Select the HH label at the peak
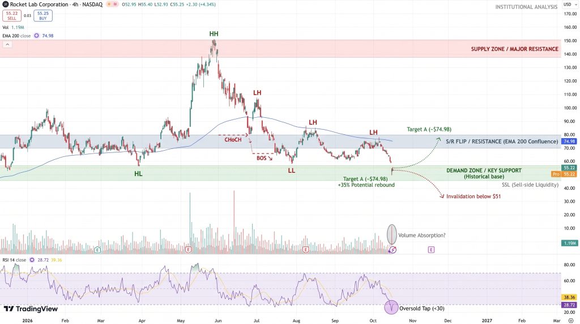The image size is (580, 324). (214, 33)
